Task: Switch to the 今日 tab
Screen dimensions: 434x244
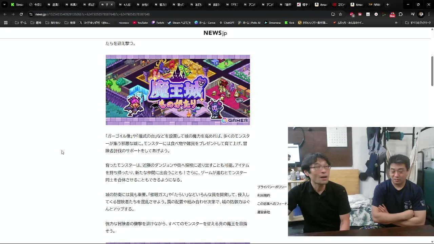Action: tap(35, 4)
